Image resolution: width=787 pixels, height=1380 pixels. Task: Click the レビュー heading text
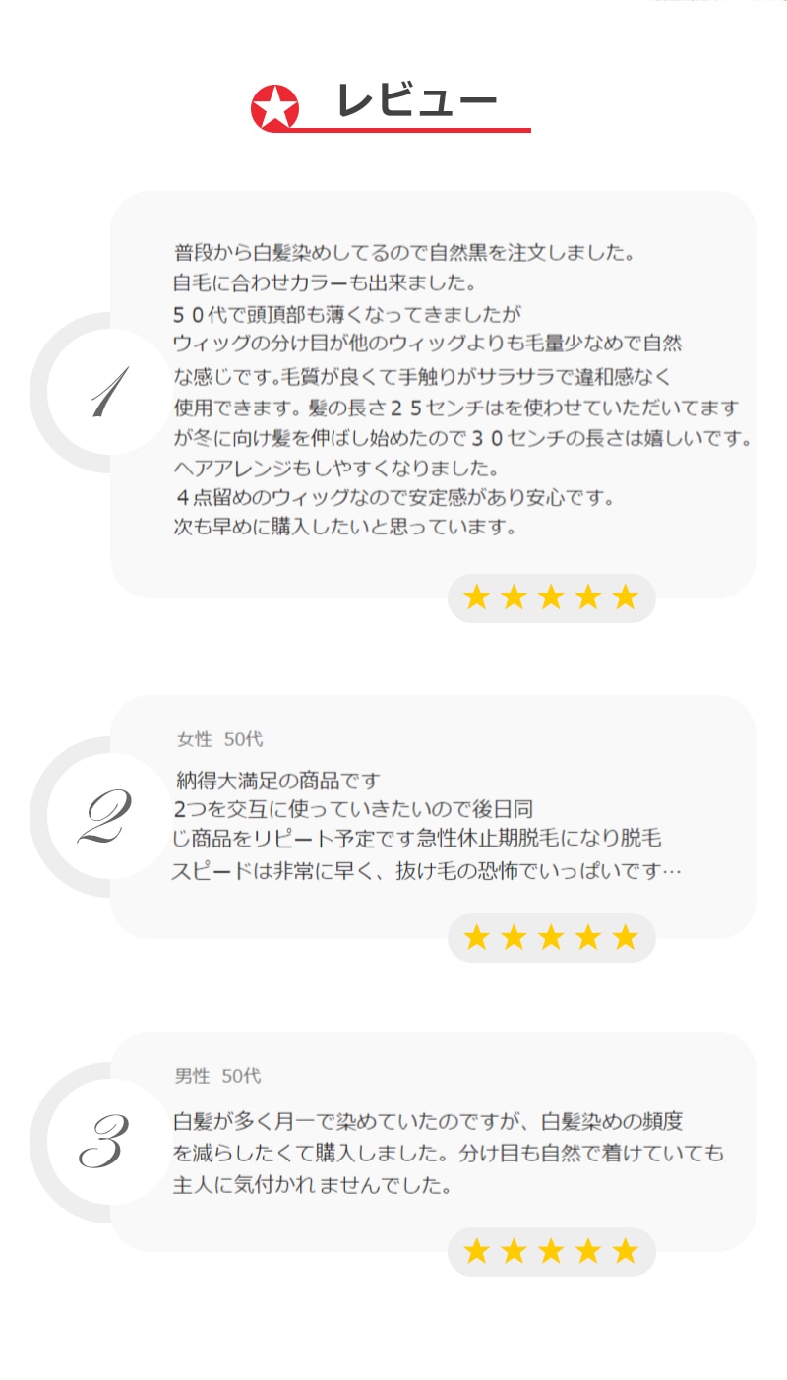pyautogui.click(x=416, y=100)
